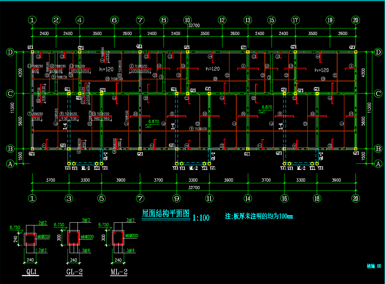Click the red rebar in GL-2 section
This screenshot has height=284, width=385.
(74, 237)
